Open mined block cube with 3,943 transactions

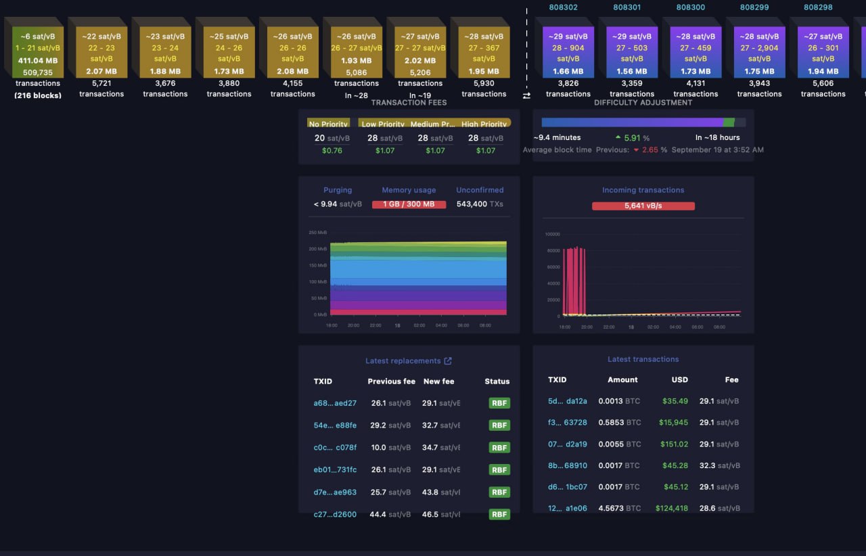(x=759, y=52)
